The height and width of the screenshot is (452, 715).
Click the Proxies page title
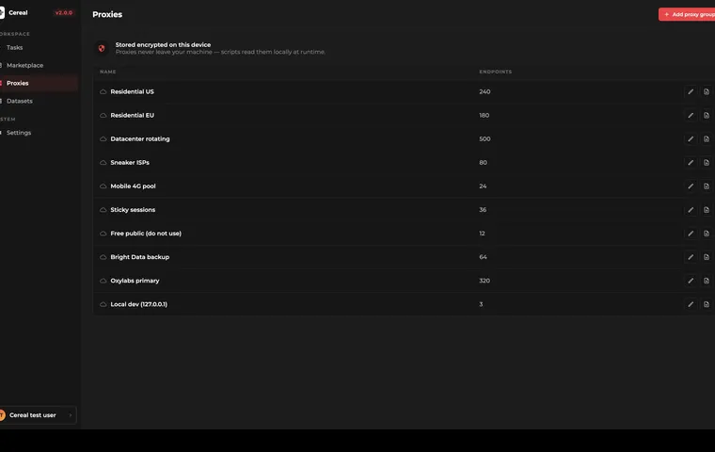107,15
